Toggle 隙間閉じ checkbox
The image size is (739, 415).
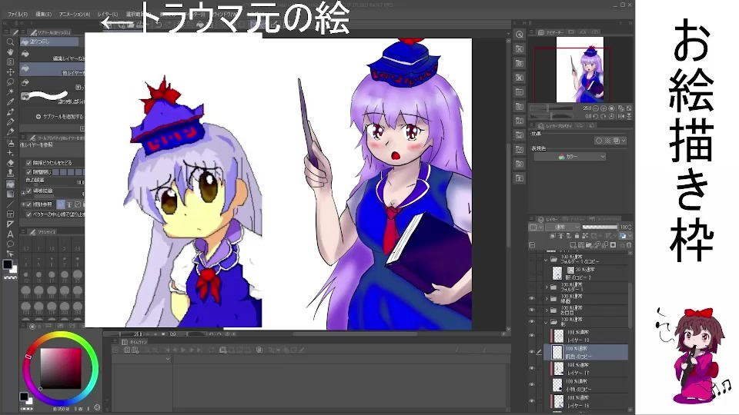tap(28, 172)
